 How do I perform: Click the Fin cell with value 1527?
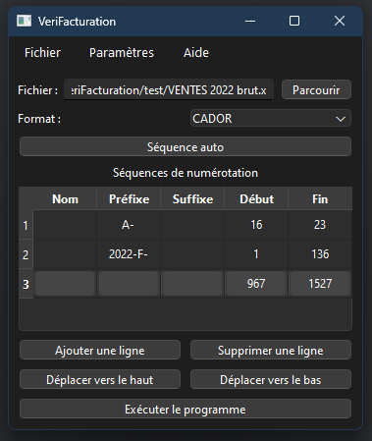pyautogui.click(x=320, y=284)
